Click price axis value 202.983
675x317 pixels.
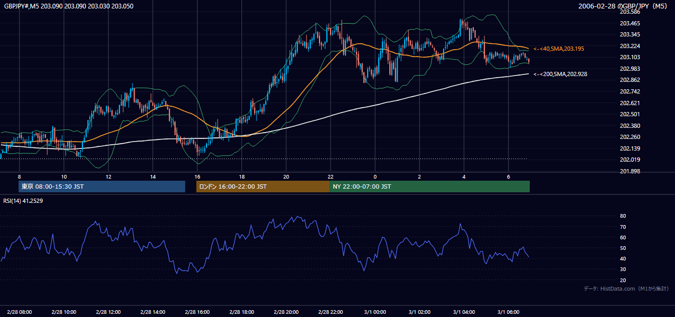click(630, 69)
